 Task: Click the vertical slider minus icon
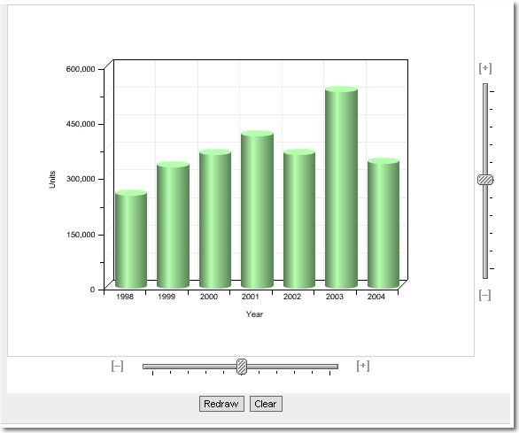[x=485, y=295]
